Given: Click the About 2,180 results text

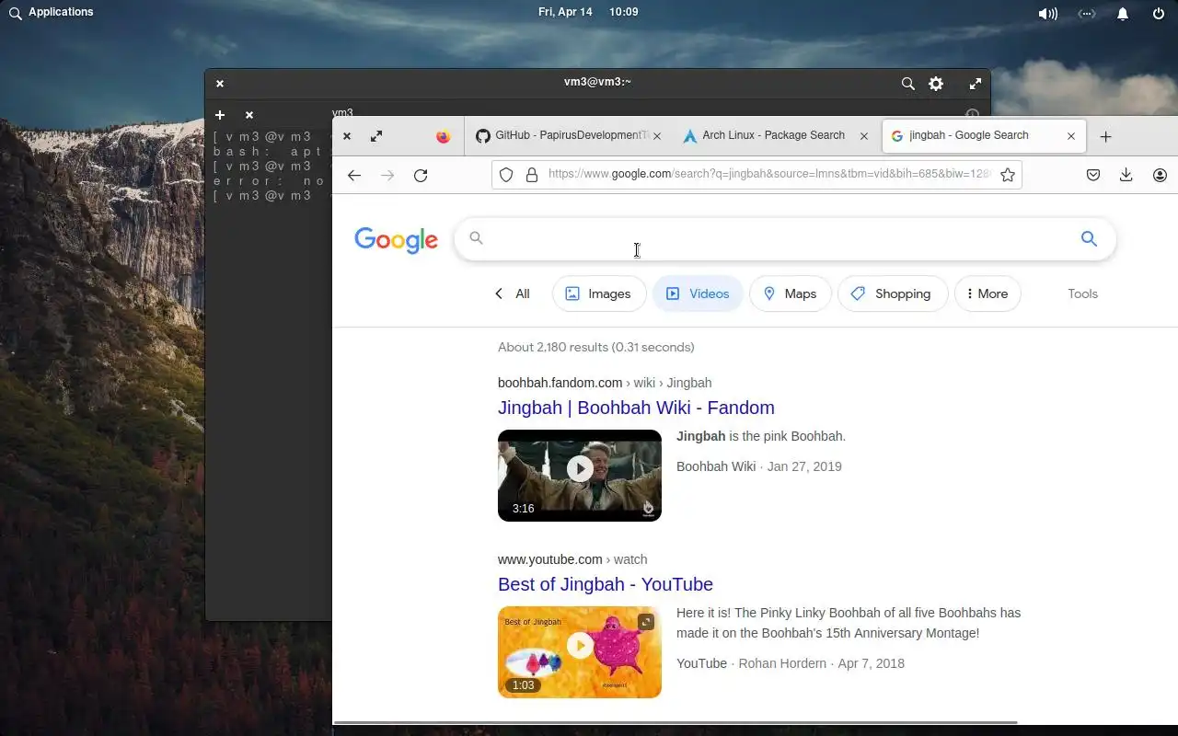Looking at the screenshot, I should [596, 347].
